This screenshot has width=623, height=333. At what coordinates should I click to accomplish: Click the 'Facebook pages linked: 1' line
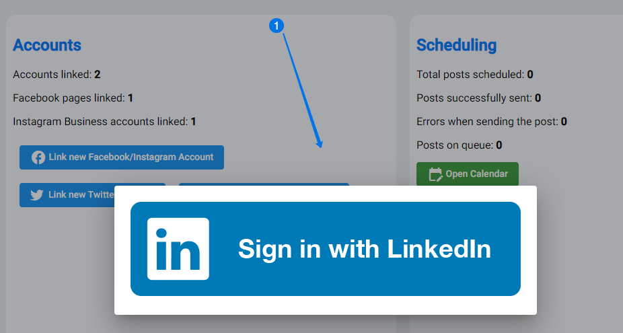[x=73, y=98]
